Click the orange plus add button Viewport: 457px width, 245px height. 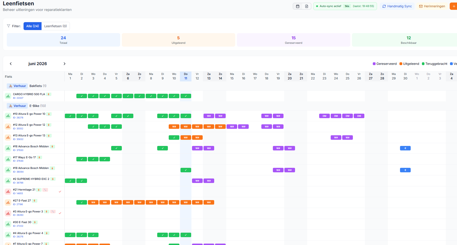pos(454,6)
